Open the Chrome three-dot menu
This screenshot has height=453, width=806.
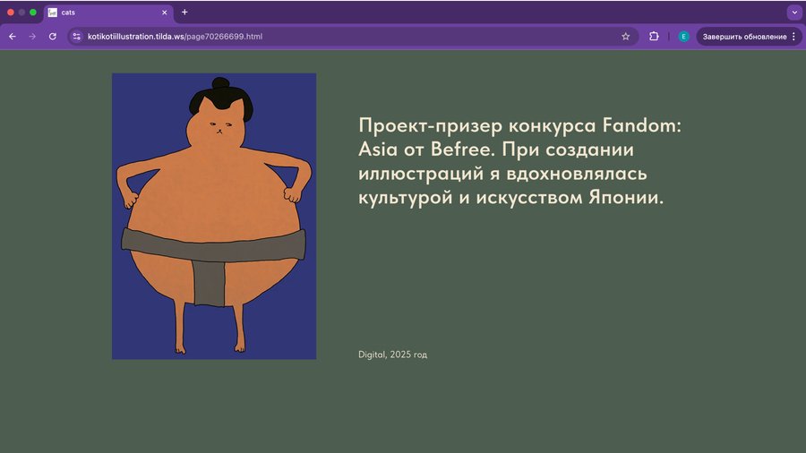(x=793, y=37)
